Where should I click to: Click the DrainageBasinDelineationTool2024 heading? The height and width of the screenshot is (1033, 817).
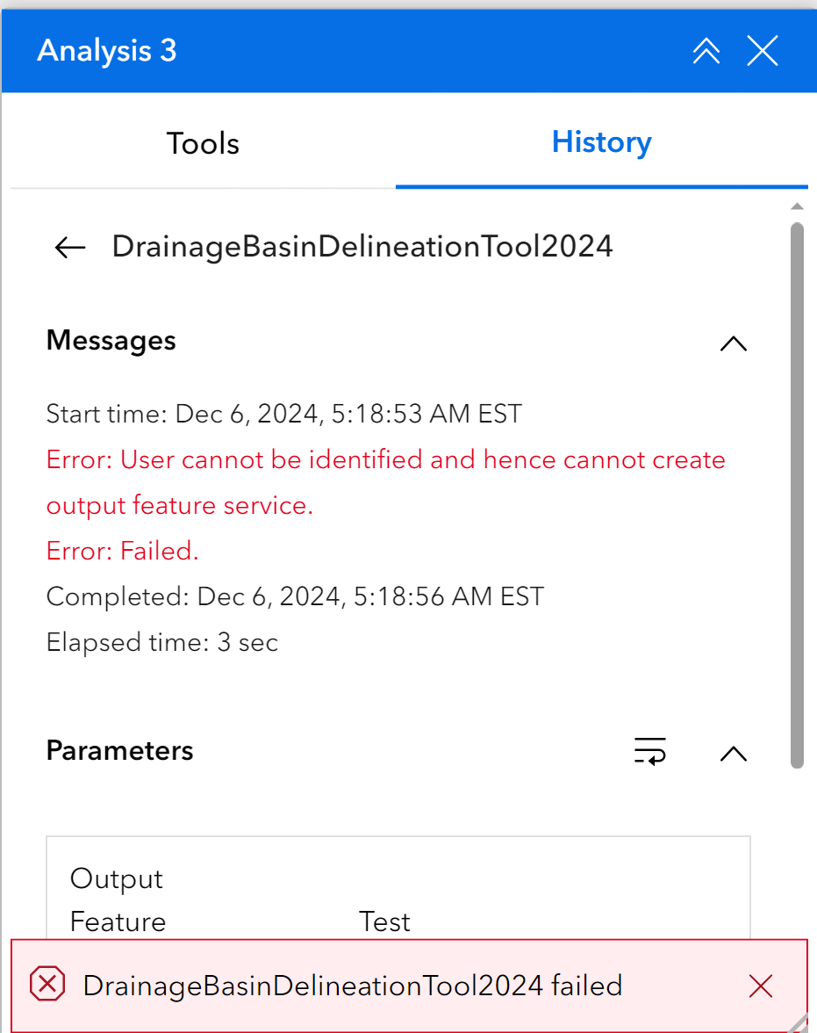click(x=362, y=247)
